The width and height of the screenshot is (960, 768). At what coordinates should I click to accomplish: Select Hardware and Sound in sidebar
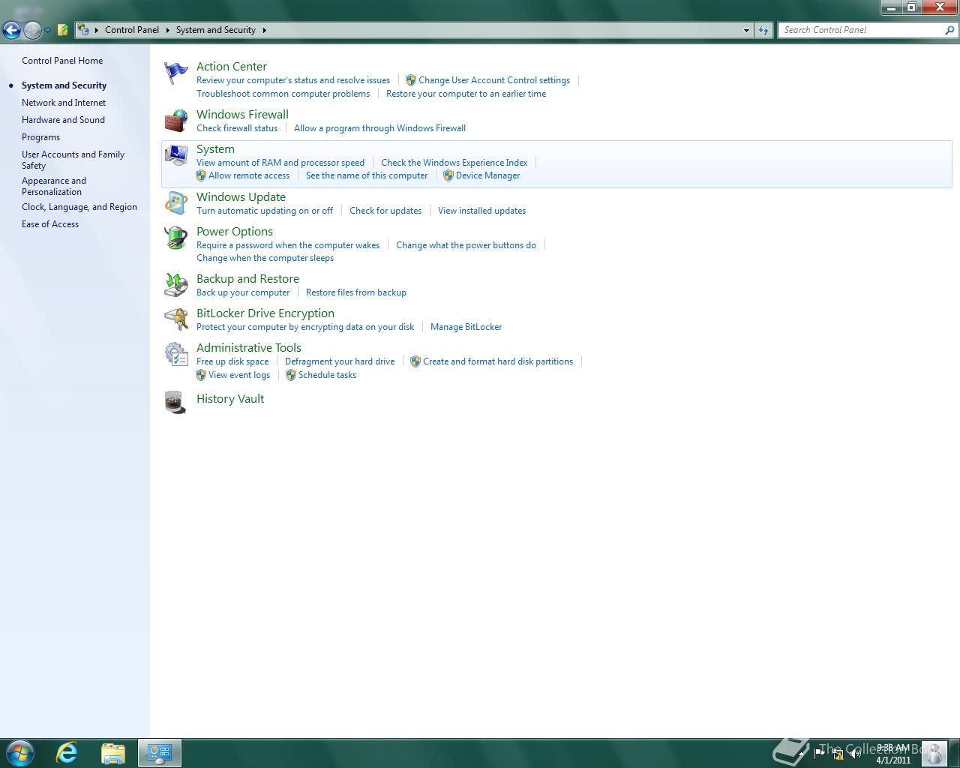63,120
